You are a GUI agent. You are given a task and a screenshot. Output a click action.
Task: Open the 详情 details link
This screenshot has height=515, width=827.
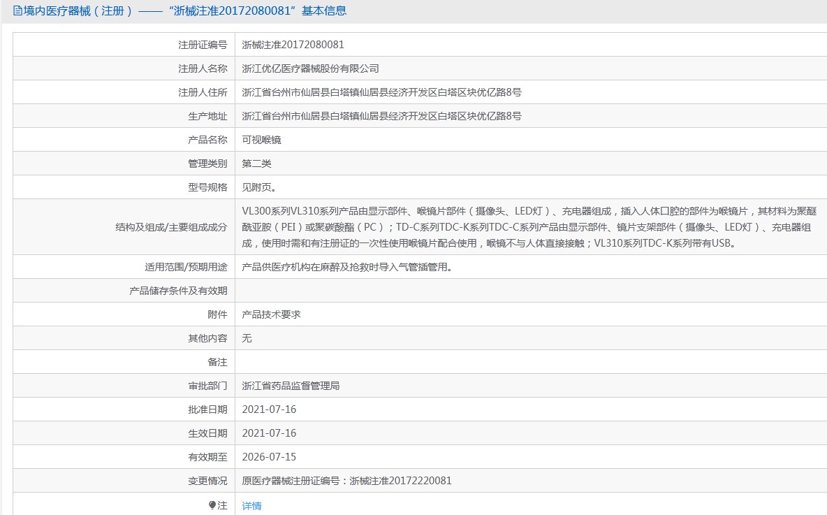click(x=251, y=505)
